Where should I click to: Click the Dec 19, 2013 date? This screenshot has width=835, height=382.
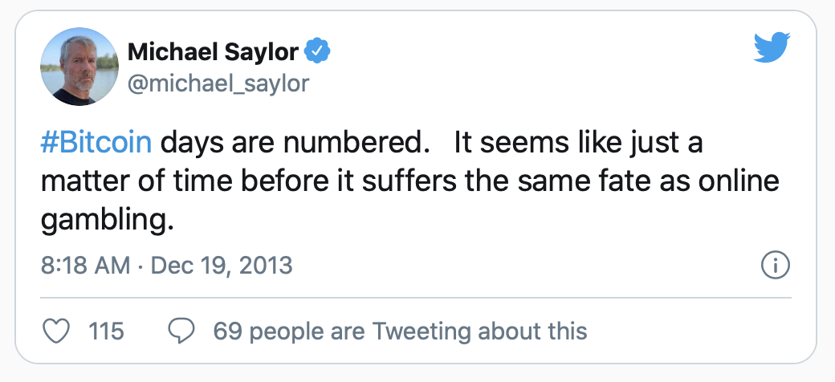point(224,265)
